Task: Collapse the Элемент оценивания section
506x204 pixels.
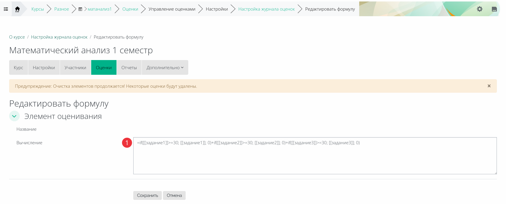Action: (x=14, y=116)
